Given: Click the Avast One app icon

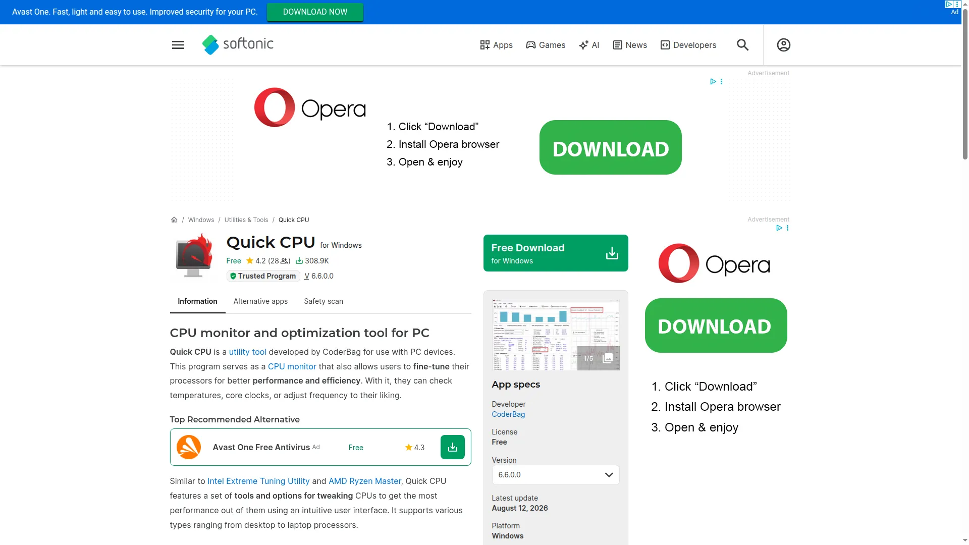Looking at the screenshot, I should [x=189, y=447].
